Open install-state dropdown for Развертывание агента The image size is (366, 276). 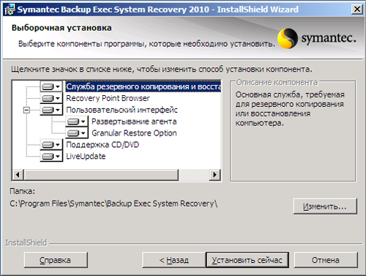tap(77, 122)
